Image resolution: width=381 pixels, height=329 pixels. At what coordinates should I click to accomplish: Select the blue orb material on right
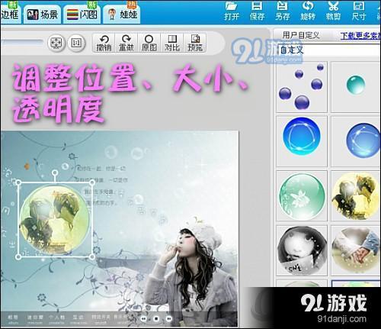356,141
